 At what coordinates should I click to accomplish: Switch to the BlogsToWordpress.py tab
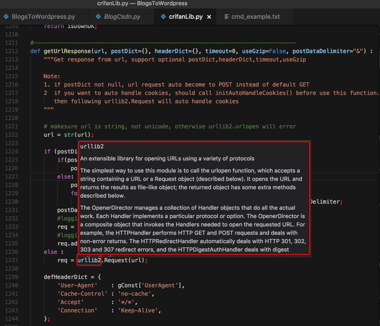point(43,16)
